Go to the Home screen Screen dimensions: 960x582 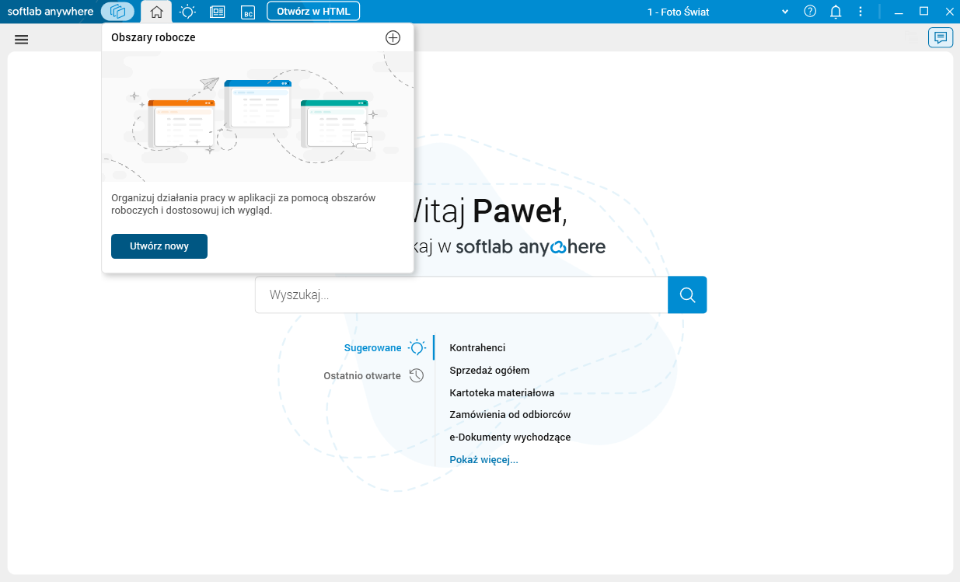point(156,11)
